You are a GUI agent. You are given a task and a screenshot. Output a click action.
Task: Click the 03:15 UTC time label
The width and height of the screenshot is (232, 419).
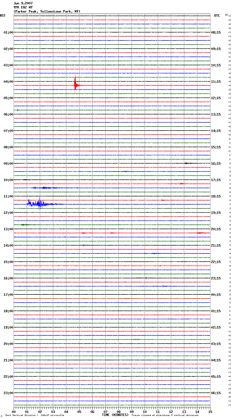[x=216, y=344]
